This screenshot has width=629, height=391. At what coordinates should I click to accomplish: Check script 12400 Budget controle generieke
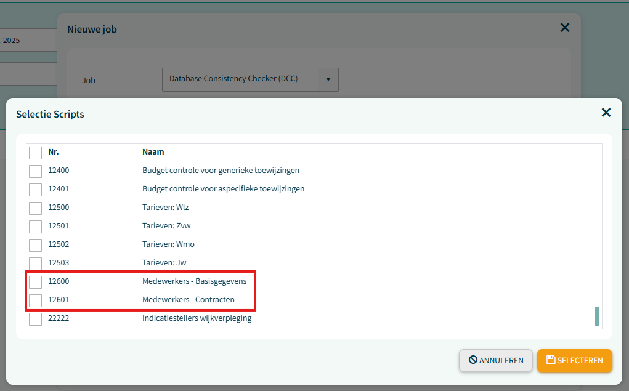[36, 171]
